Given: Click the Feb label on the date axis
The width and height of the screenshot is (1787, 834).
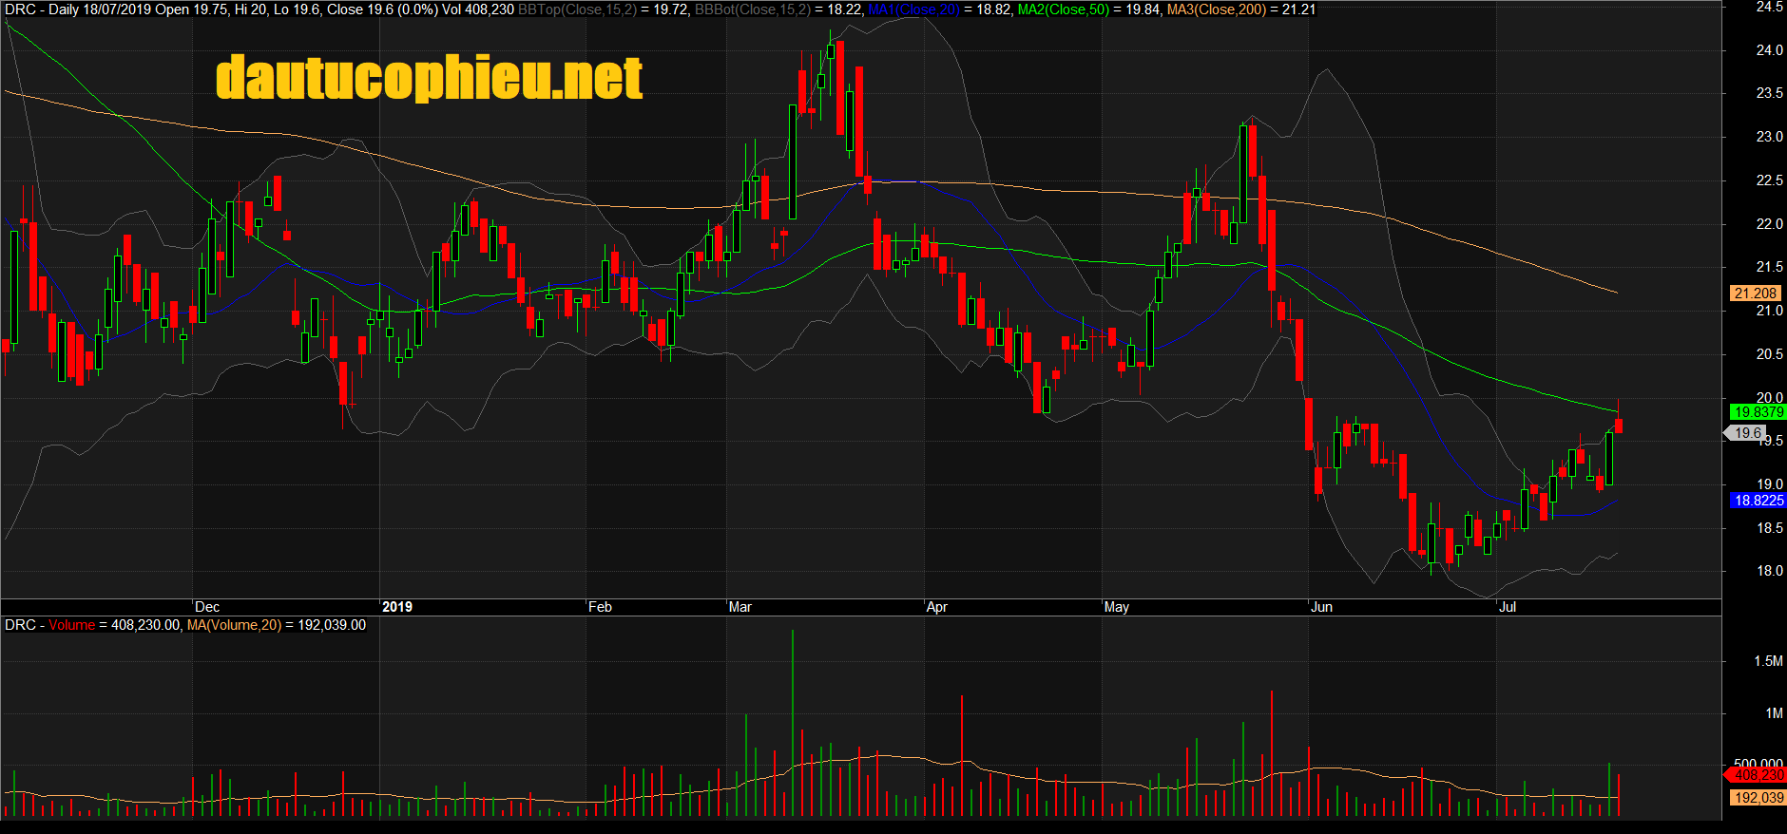Looking at the screenshot, I should pos(600,607).
